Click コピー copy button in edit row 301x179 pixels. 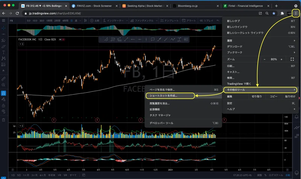274,97
